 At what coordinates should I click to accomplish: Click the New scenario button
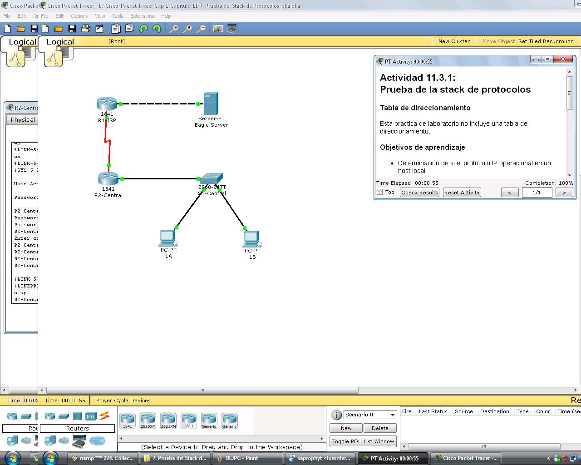tap(346, 428)
